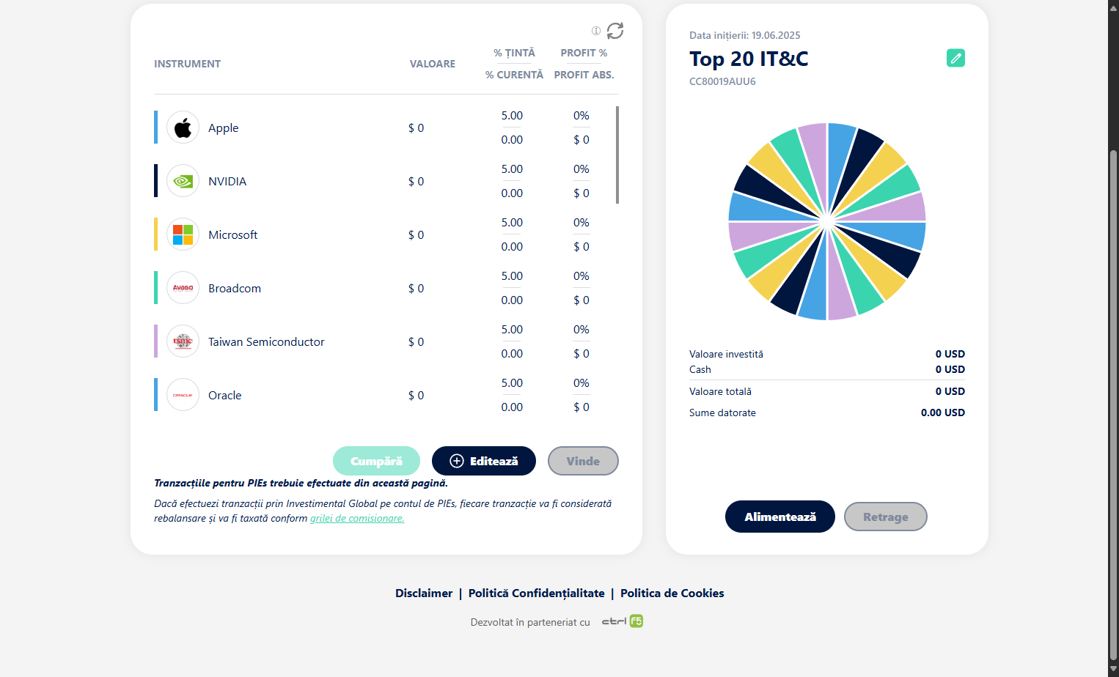This screenshot has width=1119, height=677.
Task: Click the Alimentează button
Action: click(x=780, y=517)
